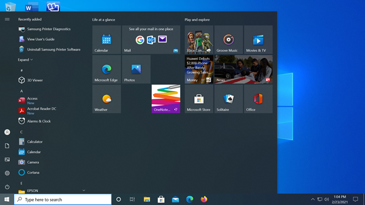Launch Firefox from the taskbar
This screenshot has width=365, height=205.
pyautogui.click(x=204, y=200)
